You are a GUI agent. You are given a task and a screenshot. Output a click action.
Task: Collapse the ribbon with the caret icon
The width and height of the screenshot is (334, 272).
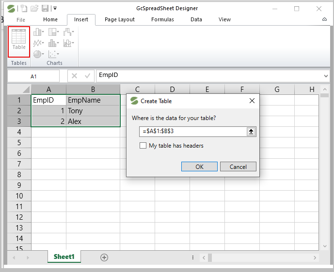(x=324, y=19)
